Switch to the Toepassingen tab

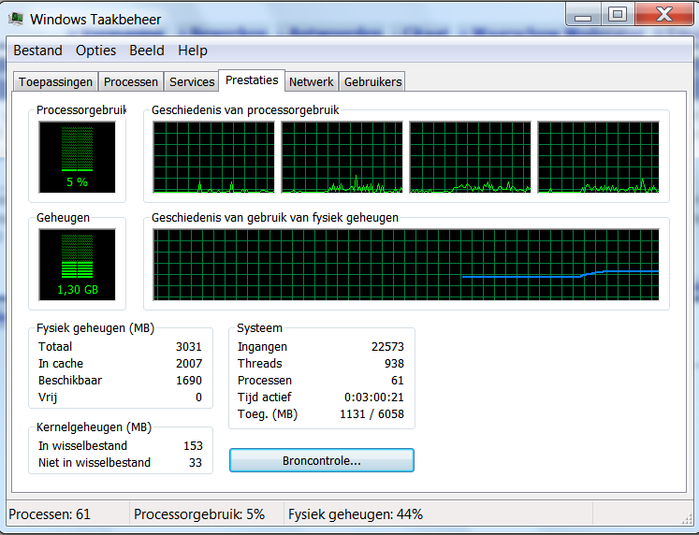click(56, 82)
